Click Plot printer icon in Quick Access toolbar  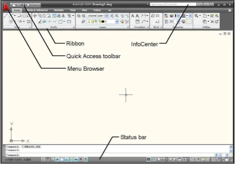(x=28, y=5)
